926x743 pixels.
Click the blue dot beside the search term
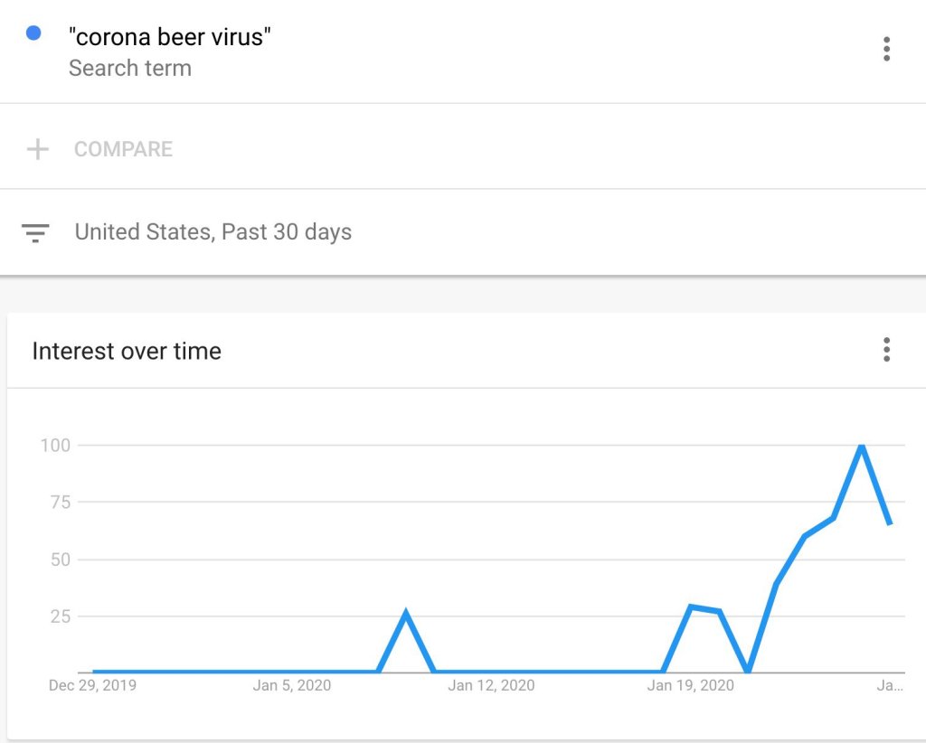click(x=34, y=33)
